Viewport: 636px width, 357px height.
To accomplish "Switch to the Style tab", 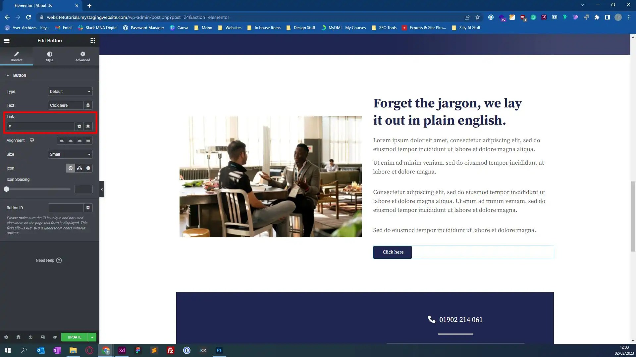I will coord(49,56).
